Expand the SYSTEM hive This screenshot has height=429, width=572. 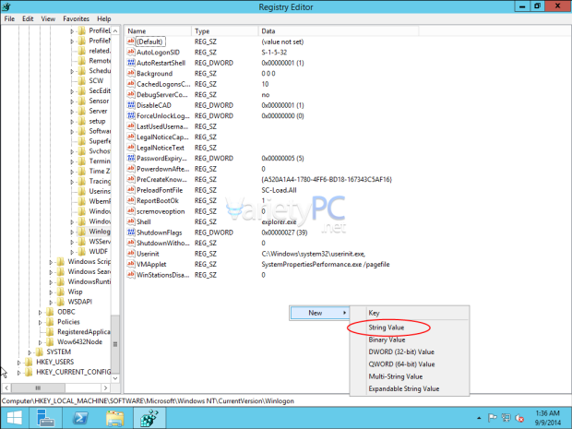[30, 352]
